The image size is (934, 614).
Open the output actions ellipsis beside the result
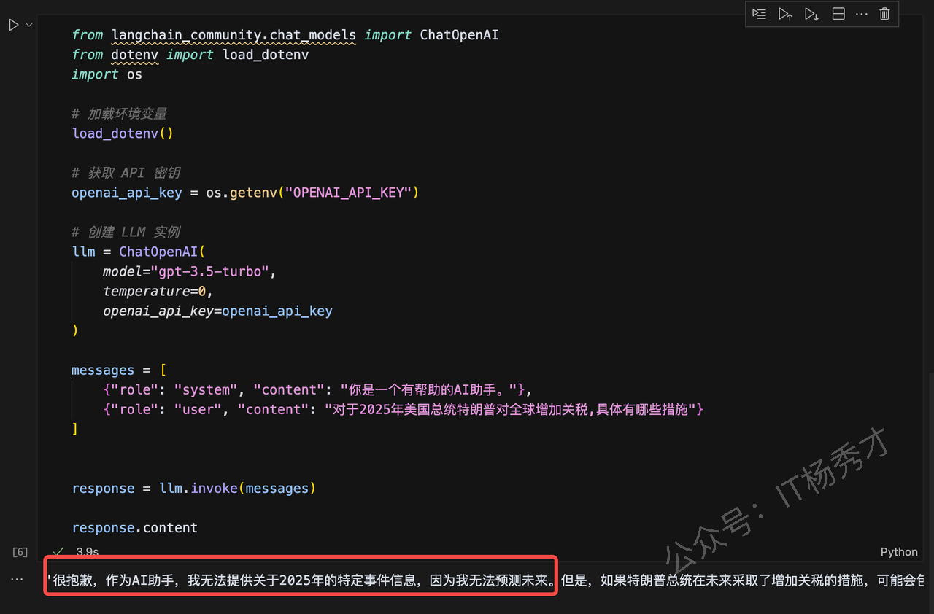tap(17, 579)
